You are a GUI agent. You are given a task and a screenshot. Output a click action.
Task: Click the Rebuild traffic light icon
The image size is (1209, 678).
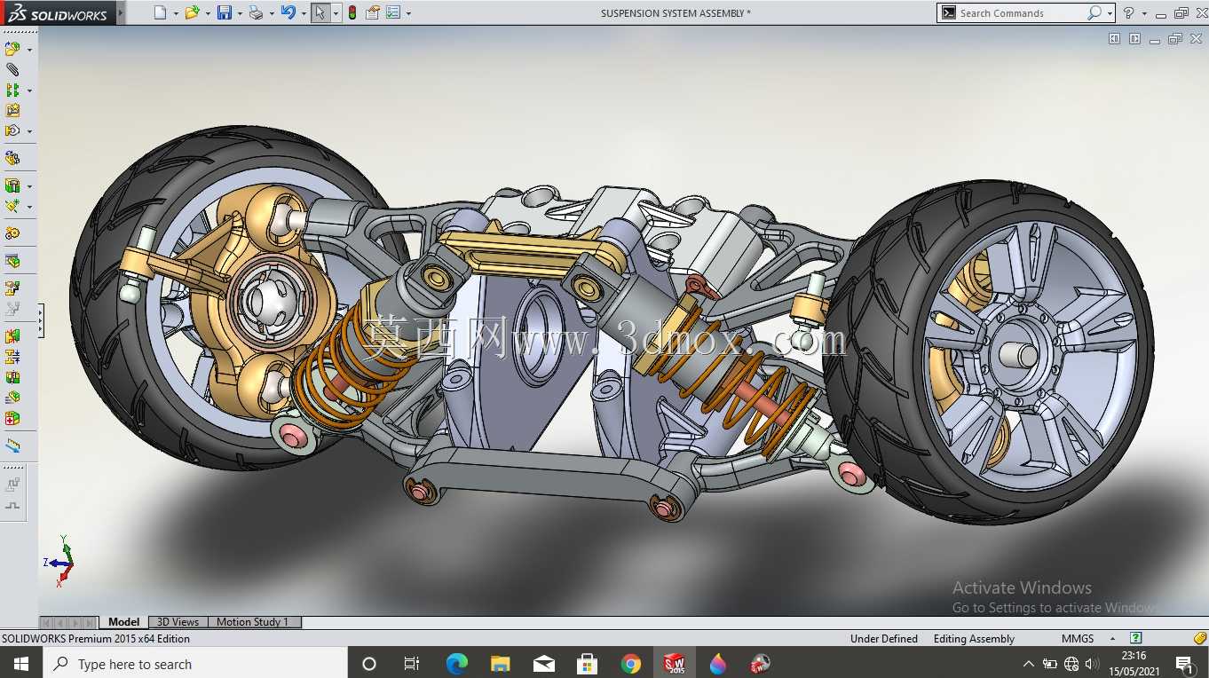(352, 12)
